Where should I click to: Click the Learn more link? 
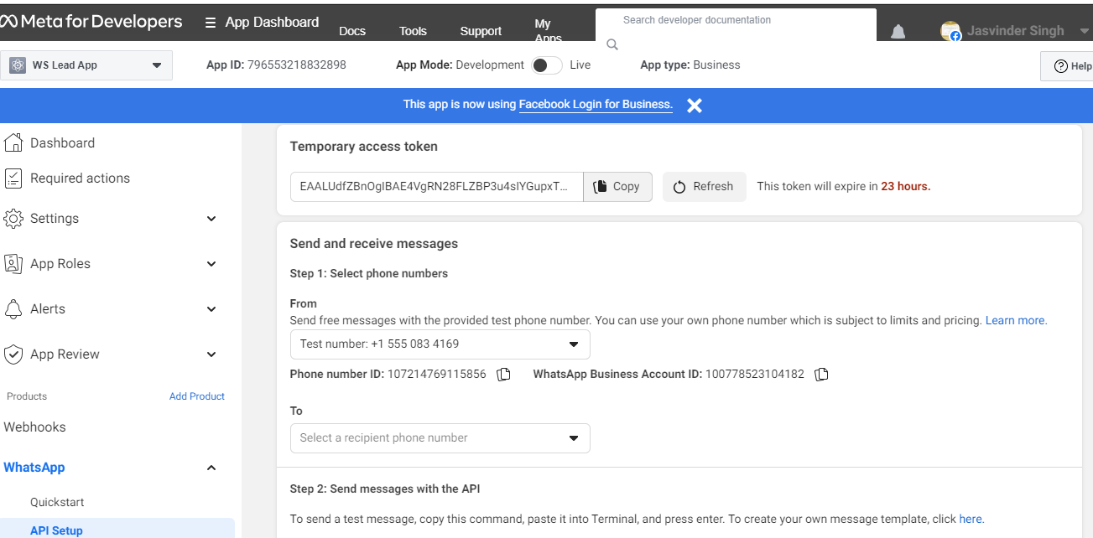(x=1016, y=320)
